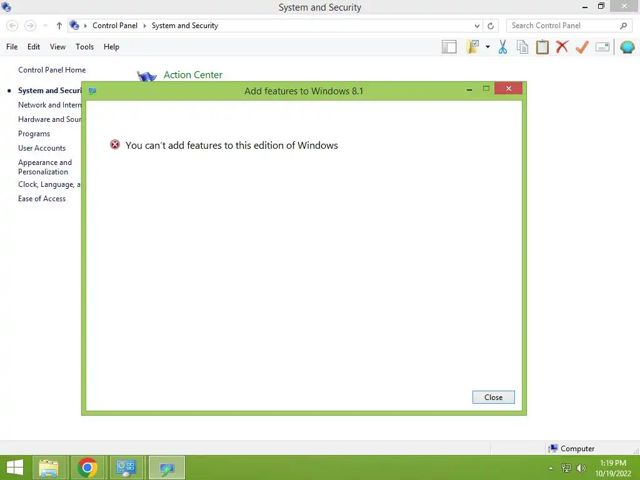640x480 pixels.
Task: Click the Back navigation arrow
Action: click(12, 26)
